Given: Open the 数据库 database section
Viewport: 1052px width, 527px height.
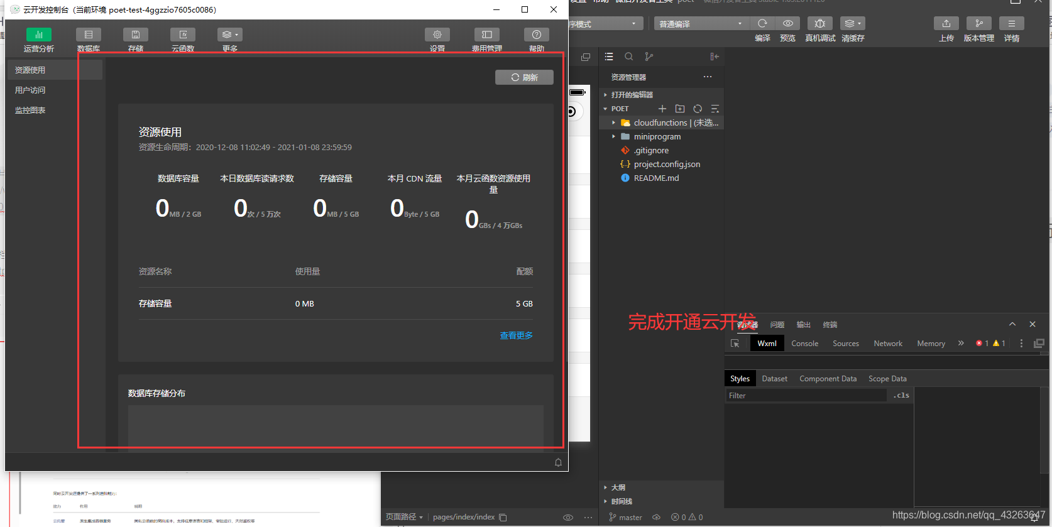Looking at the screenshot, I should pyautogui.click(x=89, y=40).
